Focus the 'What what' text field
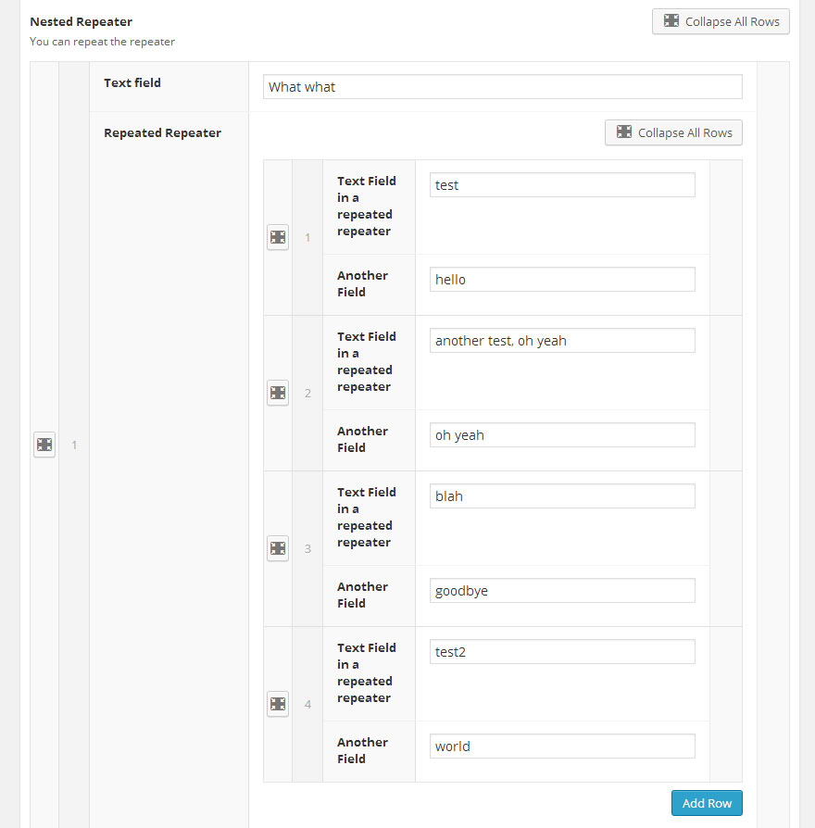 click(x=503, y=87)
